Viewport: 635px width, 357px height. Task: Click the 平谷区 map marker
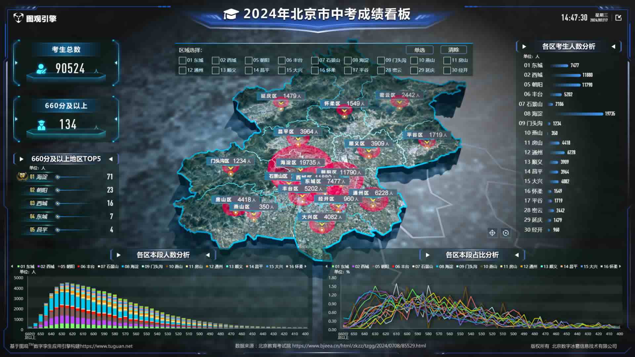pos(427,135)
